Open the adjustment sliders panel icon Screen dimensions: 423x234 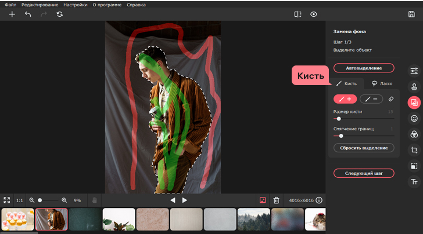(414, 71)
